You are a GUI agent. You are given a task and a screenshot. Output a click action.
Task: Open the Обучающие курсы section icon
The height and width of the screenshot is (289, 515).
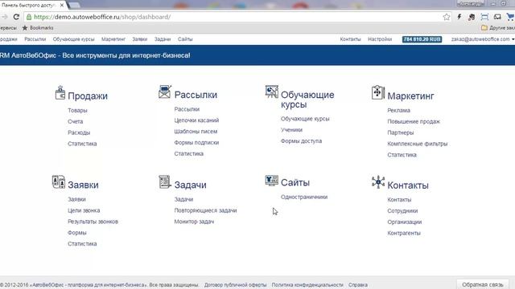(272, 92)
